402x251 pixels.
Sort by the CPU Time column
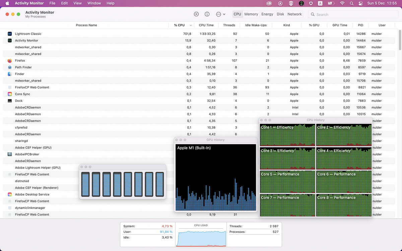click(206, 25)
